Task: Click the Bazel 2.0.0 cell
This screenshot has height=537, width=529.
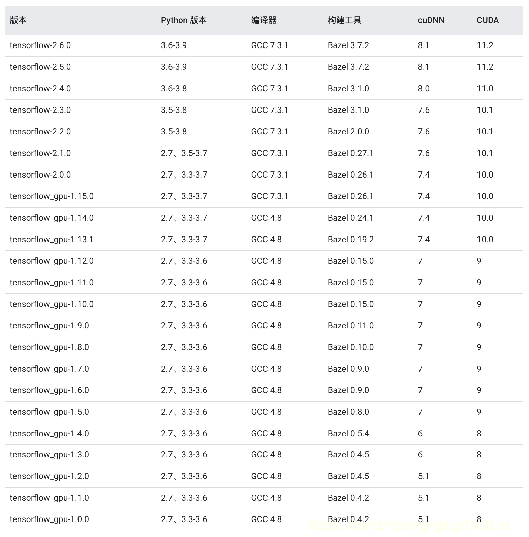Action: [348, 132]
